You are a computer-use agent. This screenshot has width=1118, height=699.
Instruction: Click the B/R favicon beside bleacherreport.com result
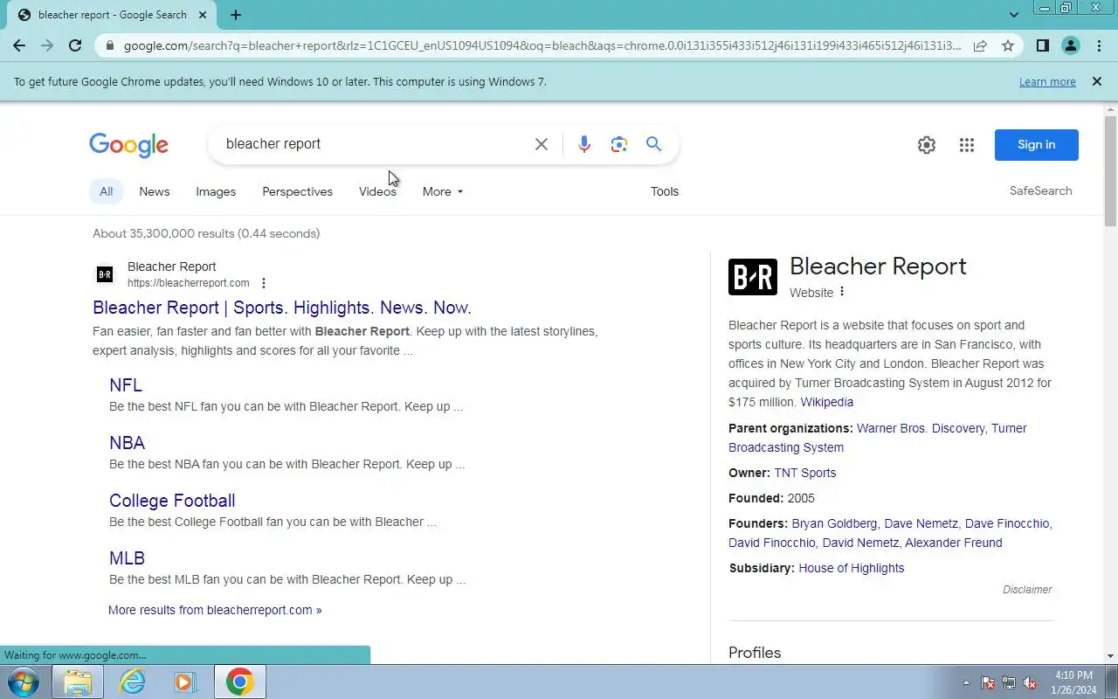[x=105, y=274]
